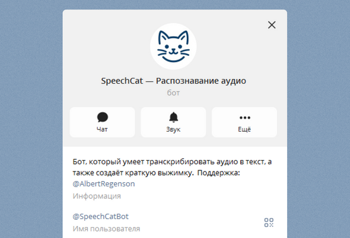The image size is (350, 238).
Task: Select the SpeechCat — Распознавание аудио title
Action: (x=173, y=81)
